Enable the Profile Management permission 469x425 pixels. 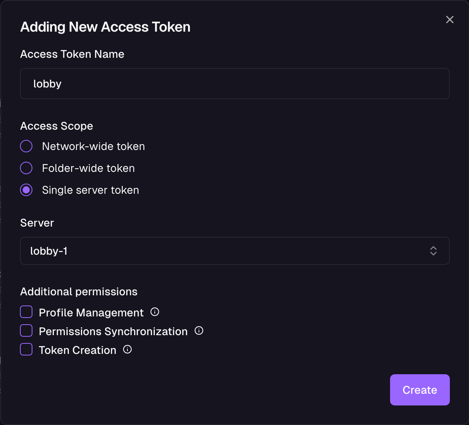26,311
